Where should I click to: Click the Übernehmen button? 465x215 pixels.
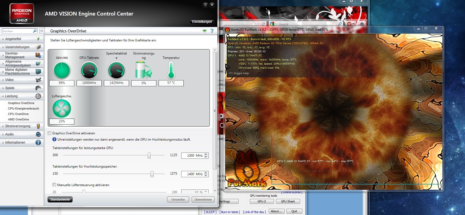pos(203,199)
